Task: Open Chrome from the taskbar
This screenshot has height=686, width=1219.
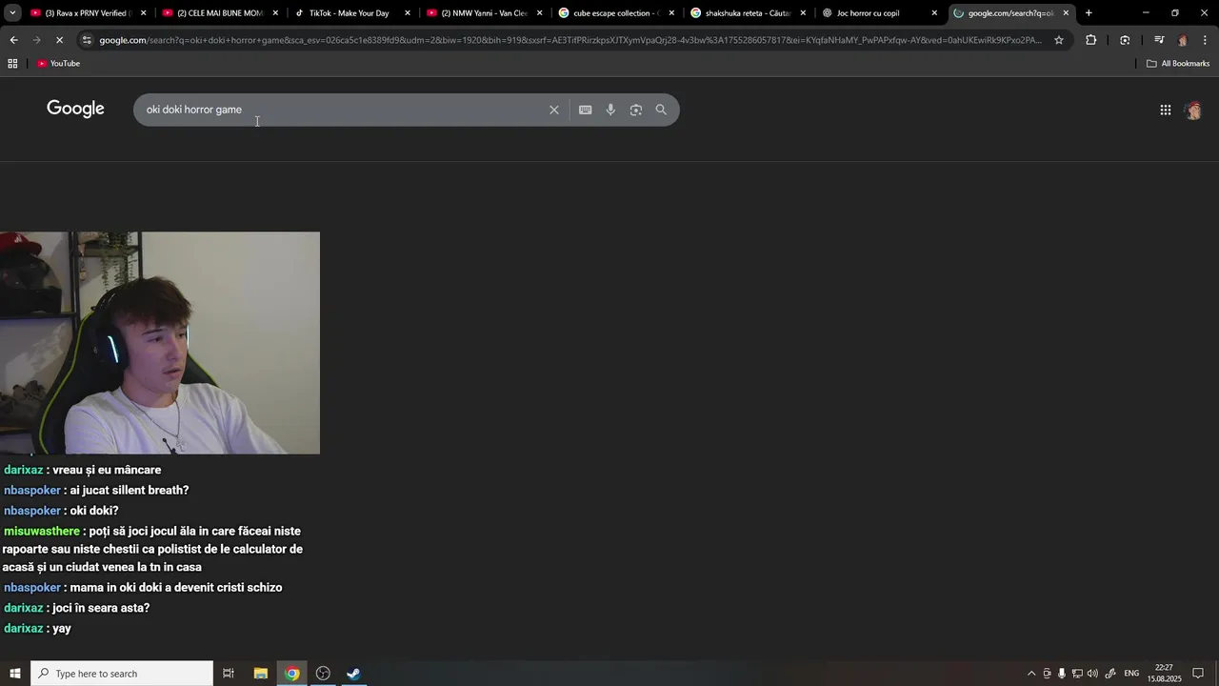Action: click(x=292, y=674)
